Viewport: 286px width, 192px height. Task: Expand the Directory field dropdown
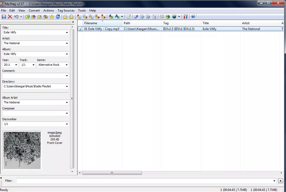[x=67, y=86]
